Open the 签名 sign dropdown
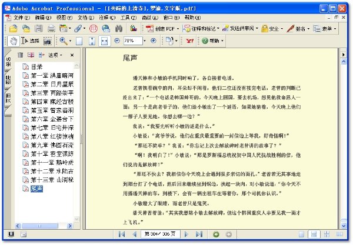 point(298,29)
